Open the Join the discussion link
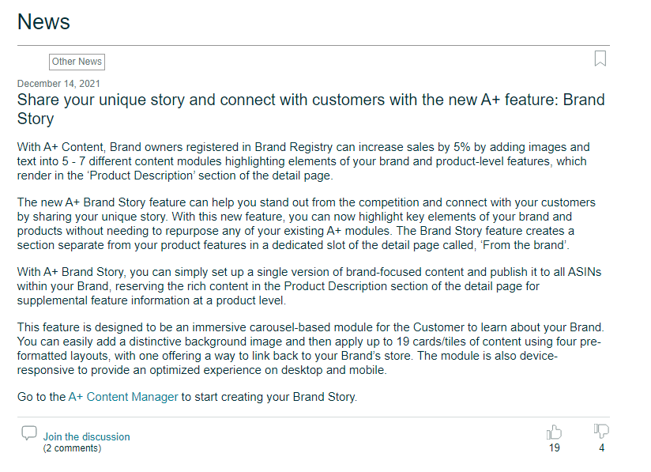Viewport: 651px width, 472px height. point(86,436)
